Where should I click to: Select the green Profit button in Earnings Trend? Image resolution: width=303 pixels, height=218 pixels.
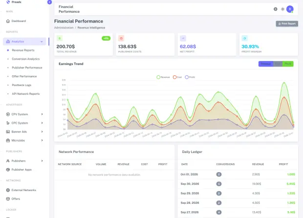(288, 64)
